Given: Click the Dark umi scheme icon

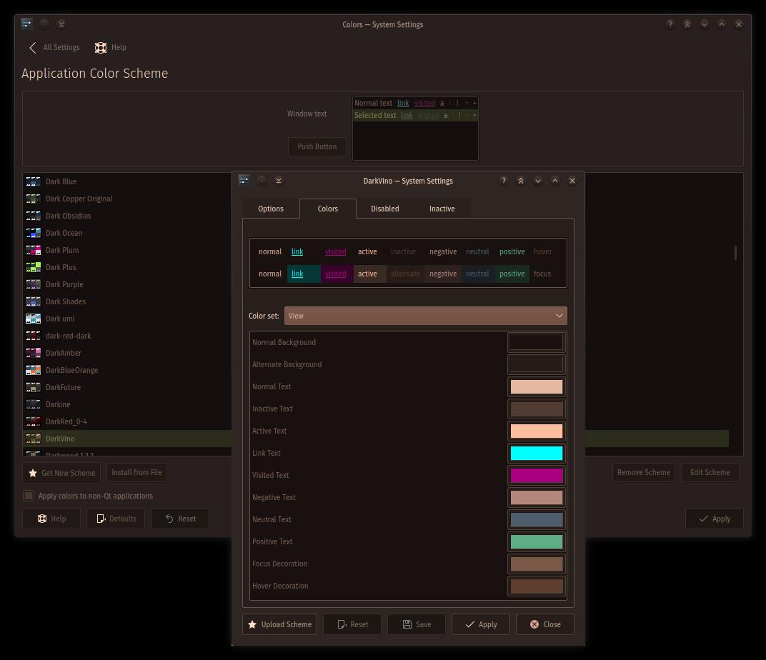Looking at the screenshot, I should 33,319.
